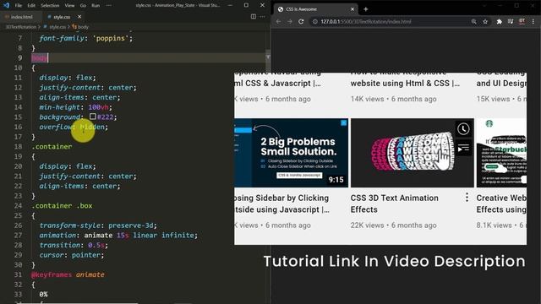The image size is (541, 304).
Task: Click the 'poppins' font value on line 7
Action: 111,38
